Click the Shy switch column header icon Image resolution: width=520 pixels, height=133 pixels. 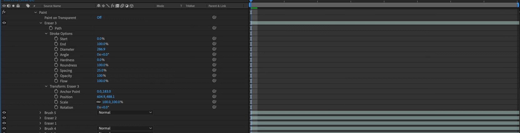(98, 6)
